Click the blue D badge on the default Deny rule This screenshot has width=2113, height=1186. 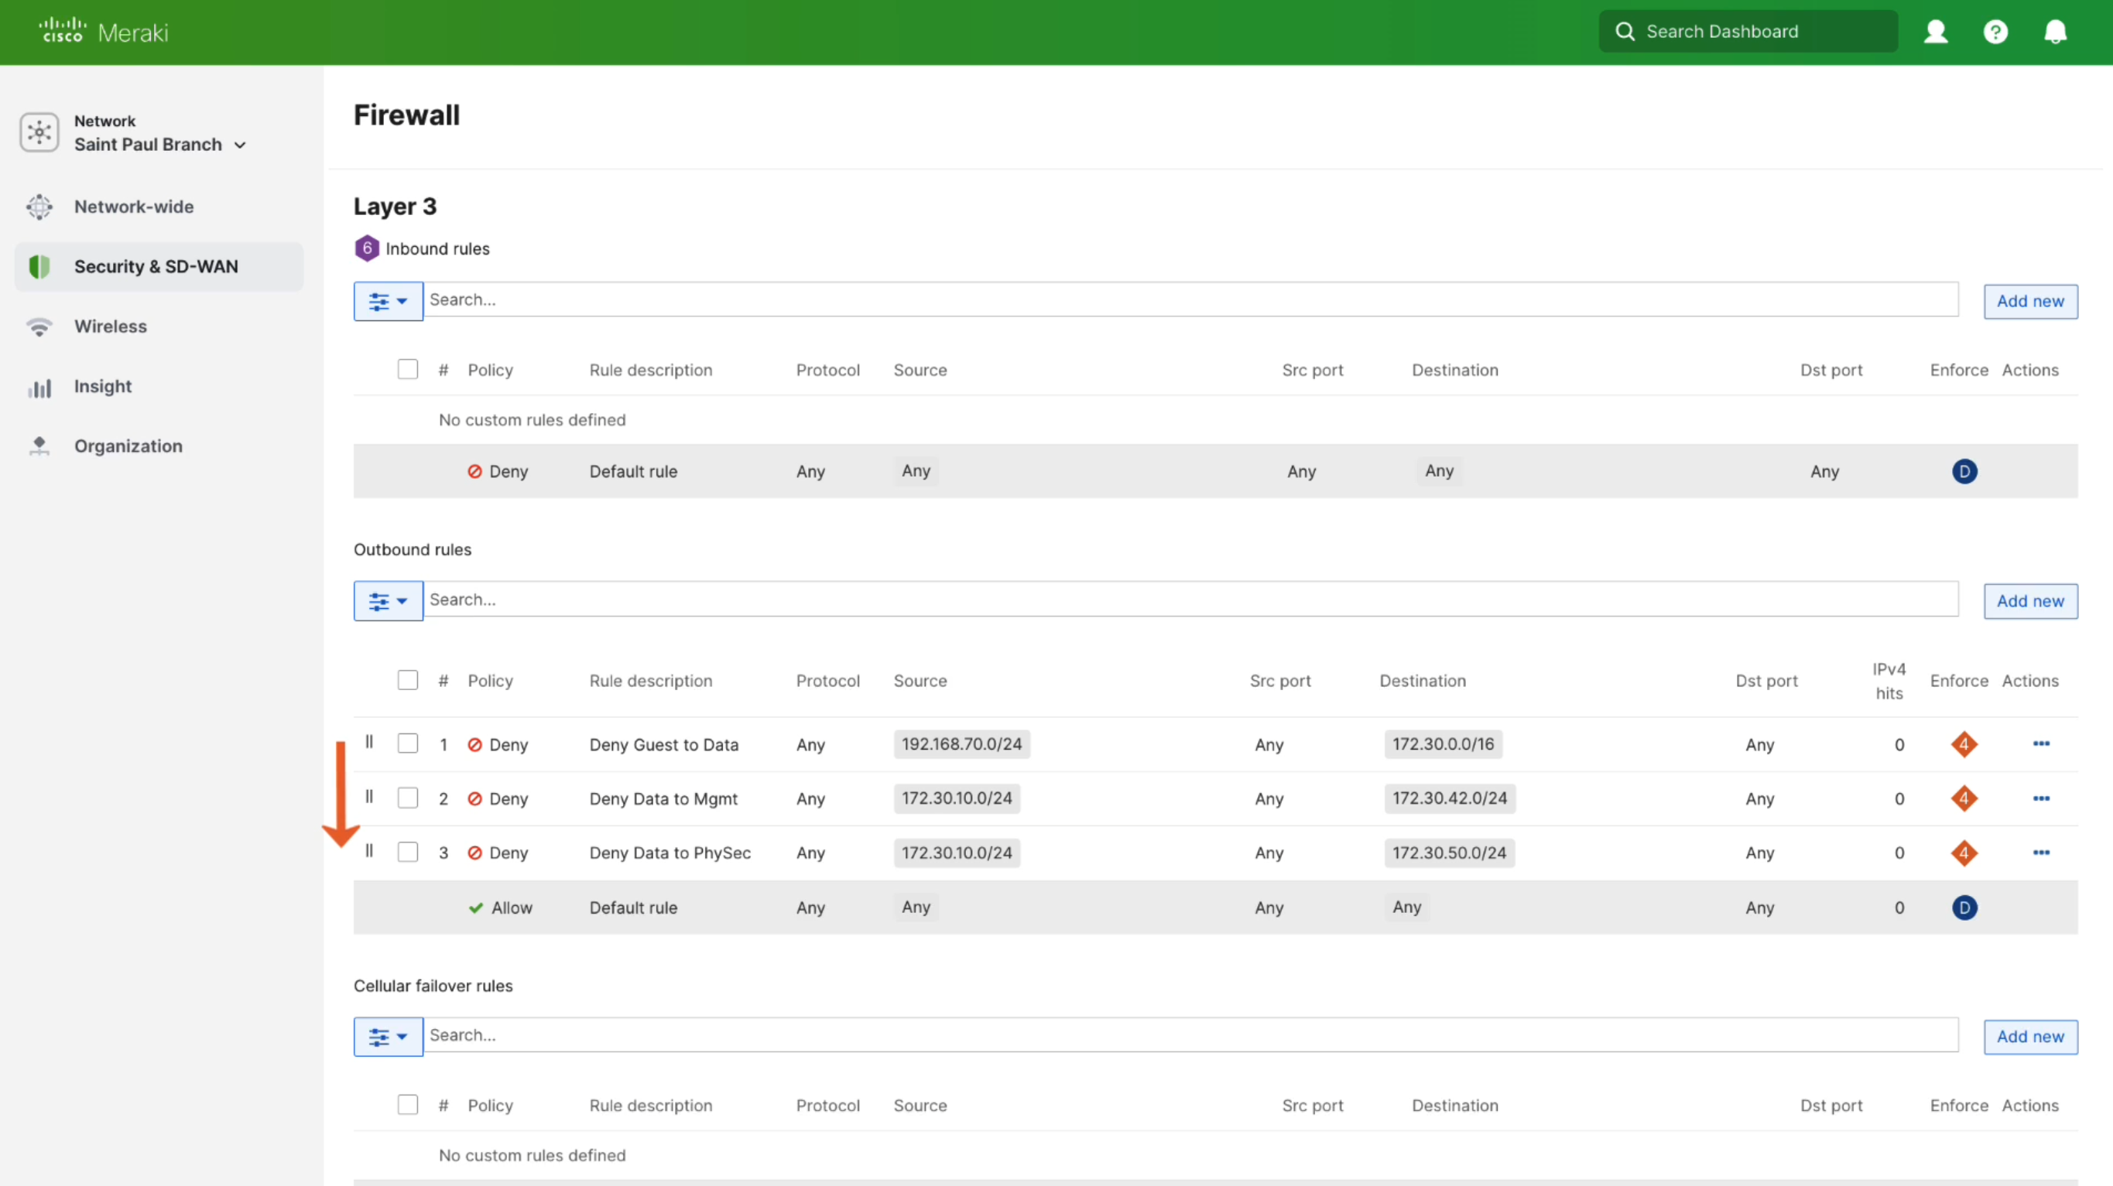tap(1964, 471)
